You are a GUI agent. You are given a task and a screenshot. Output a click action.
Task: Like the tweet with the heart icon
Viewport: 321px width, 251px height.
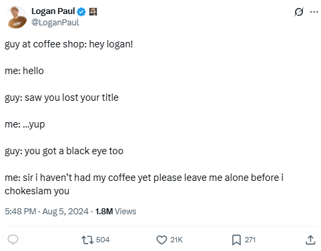click(x=162, y=240)
